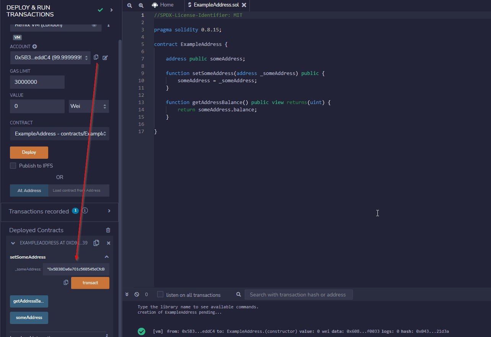Click the green success check in terminal log
Image resolution: width=491 pixels, height=337 pixels.
point(141,331)
